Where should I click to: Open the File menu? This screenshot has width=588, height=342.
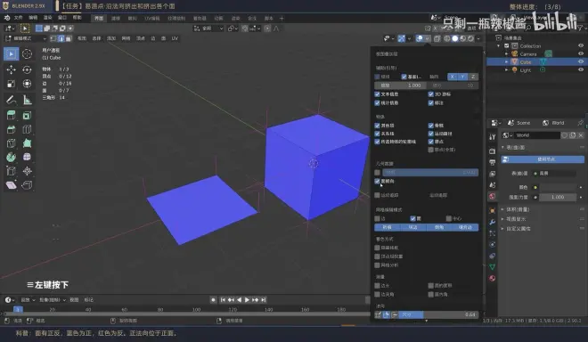pyautogui.click(x=18, y=18)
